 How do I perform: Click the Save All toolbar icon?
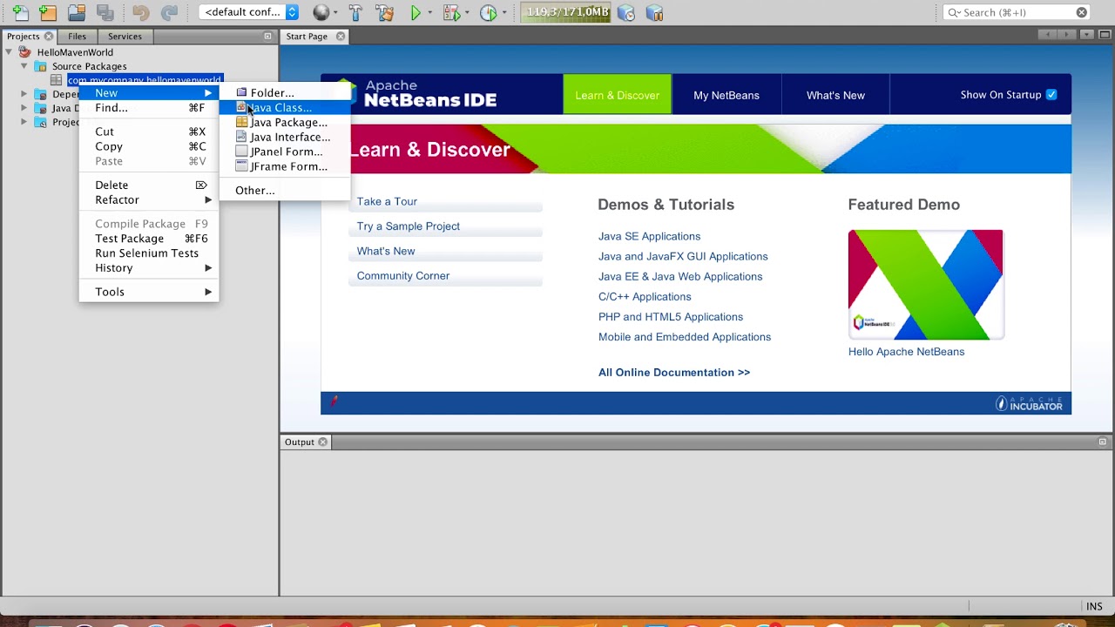[105, 12]
